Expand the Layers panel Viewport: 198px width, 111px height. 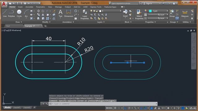[x=101, y=22]
